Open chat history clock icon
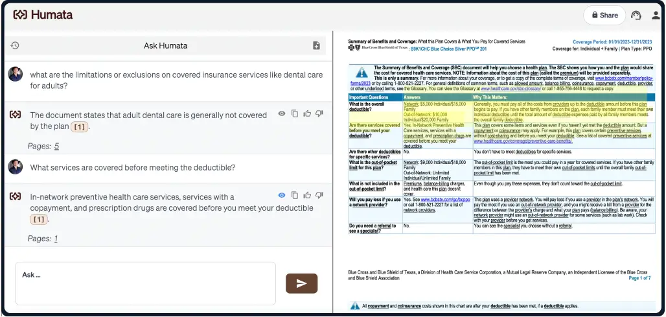 [15, 45]
